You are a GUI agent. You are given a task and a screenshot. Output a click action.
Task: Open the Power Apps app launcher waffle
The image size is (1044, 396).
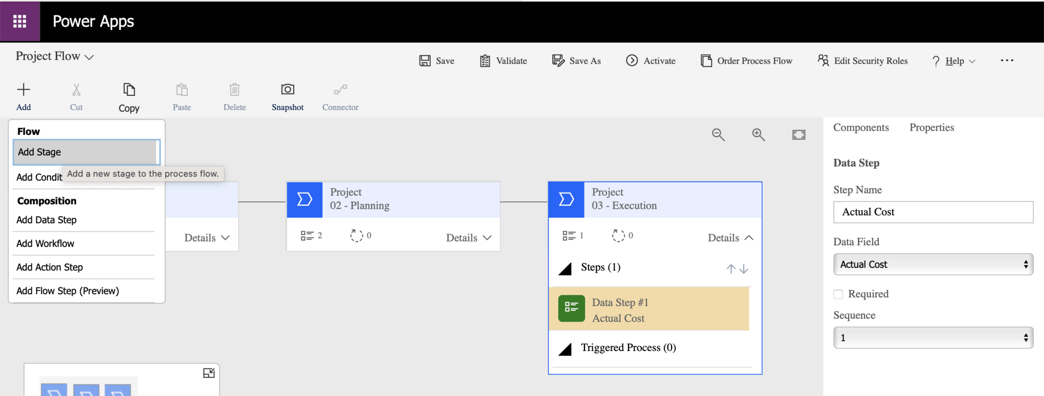[x=20, y=21]
